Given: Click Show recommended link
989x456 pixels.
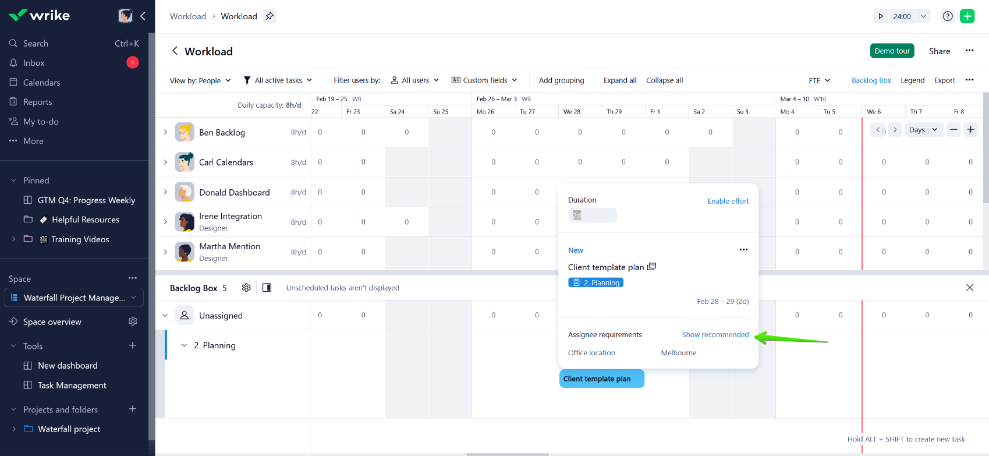Looking at the screenshot, I should point(715,334).
